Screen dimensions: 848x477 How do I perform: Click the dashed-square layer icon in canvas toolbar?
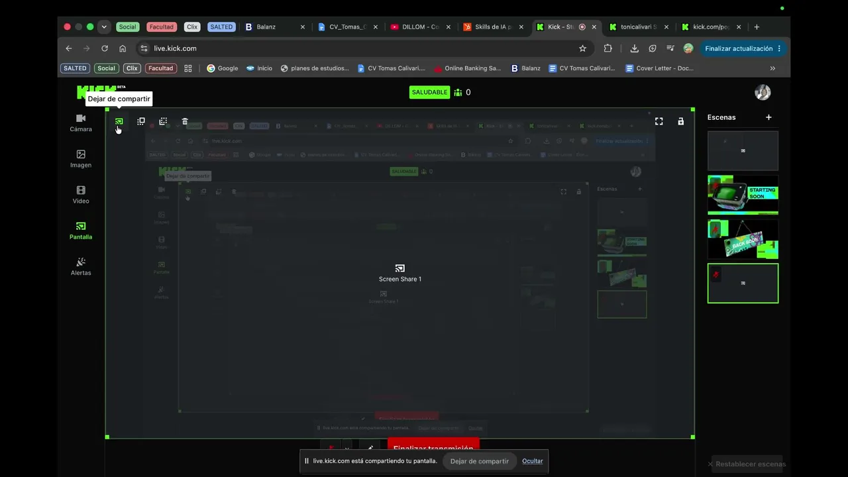coord(163,121)
